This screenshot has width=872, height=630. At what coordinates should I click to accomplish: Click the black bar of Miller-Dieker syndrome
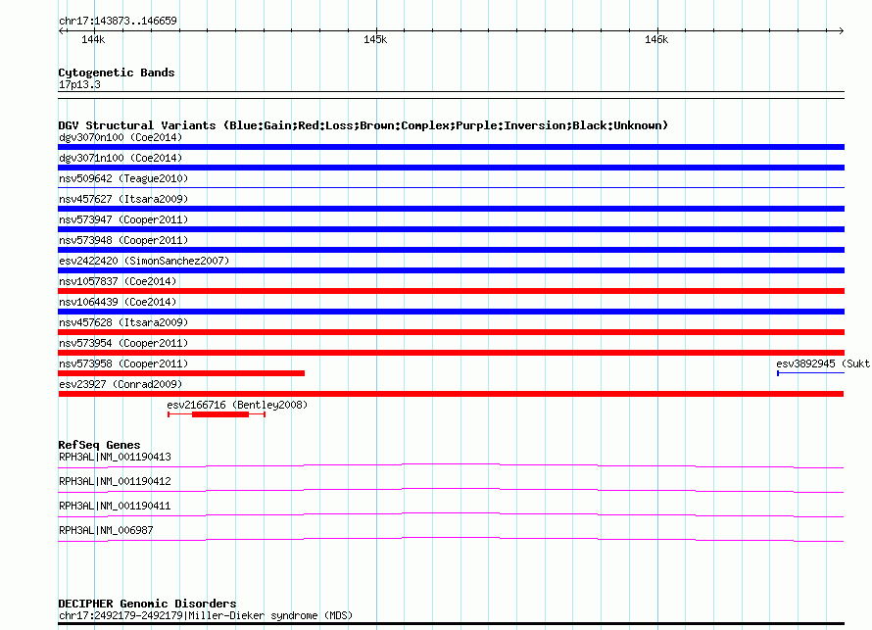coord(451,624)
